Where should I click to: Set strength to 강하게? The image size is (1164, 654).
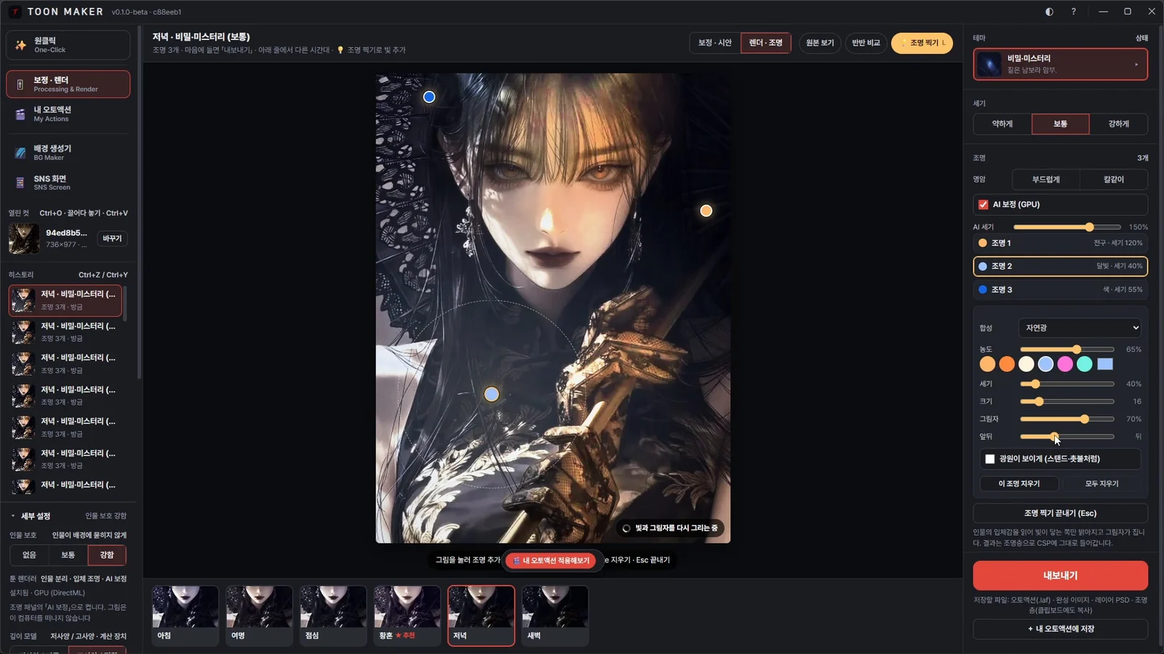(x=1119, y=124)
